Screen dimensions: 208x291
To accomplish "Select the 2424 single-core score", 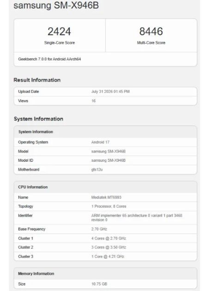I will pyautogui.click(x=59, y=32).
